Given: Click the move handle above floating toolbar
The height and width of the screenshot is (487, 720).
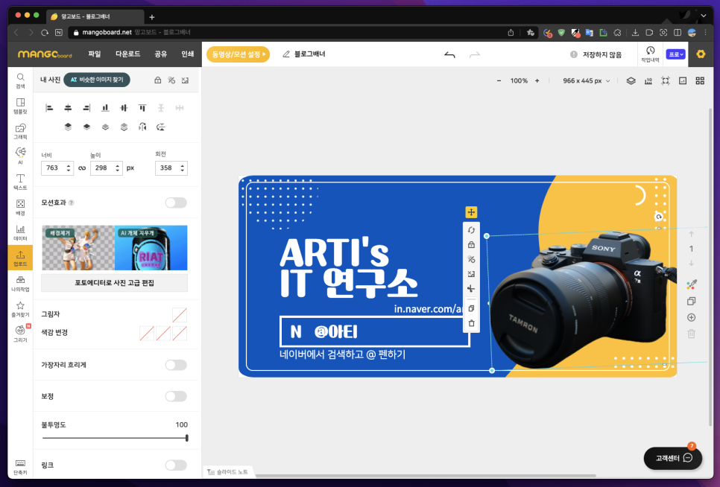Looking at the screenshot, I should 471,212.
